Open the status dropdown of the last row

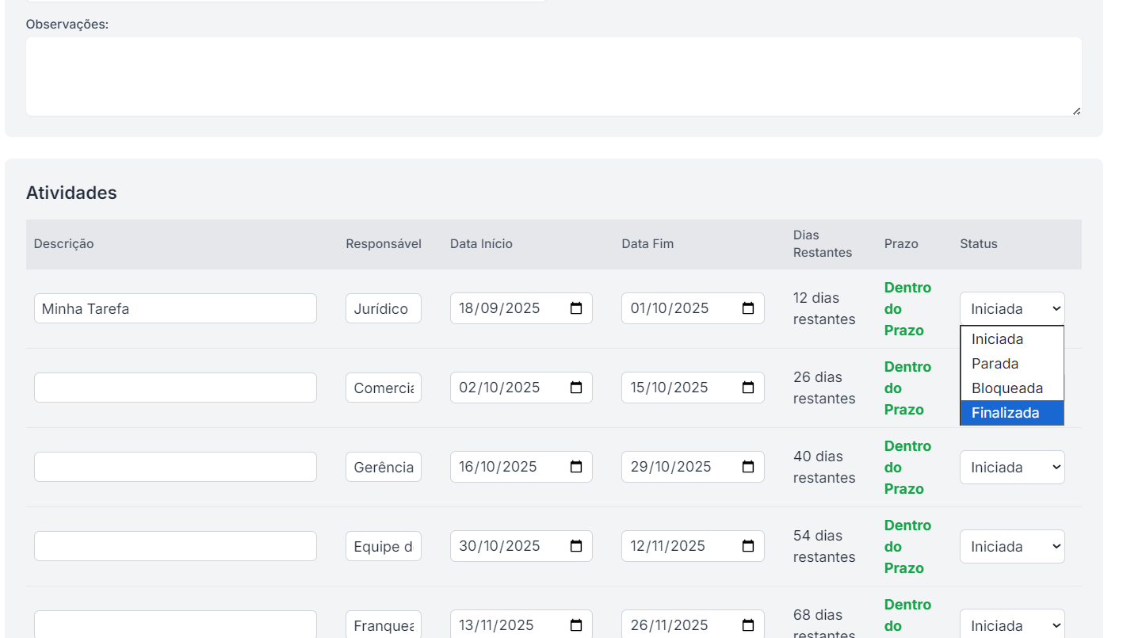(1011, 625)
